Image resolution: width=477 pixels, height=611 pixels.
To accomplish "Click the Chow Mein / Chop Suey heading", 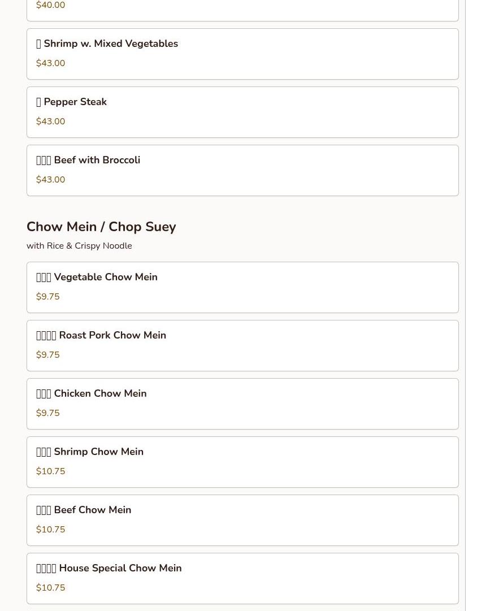I will click(x=101, y=227).
